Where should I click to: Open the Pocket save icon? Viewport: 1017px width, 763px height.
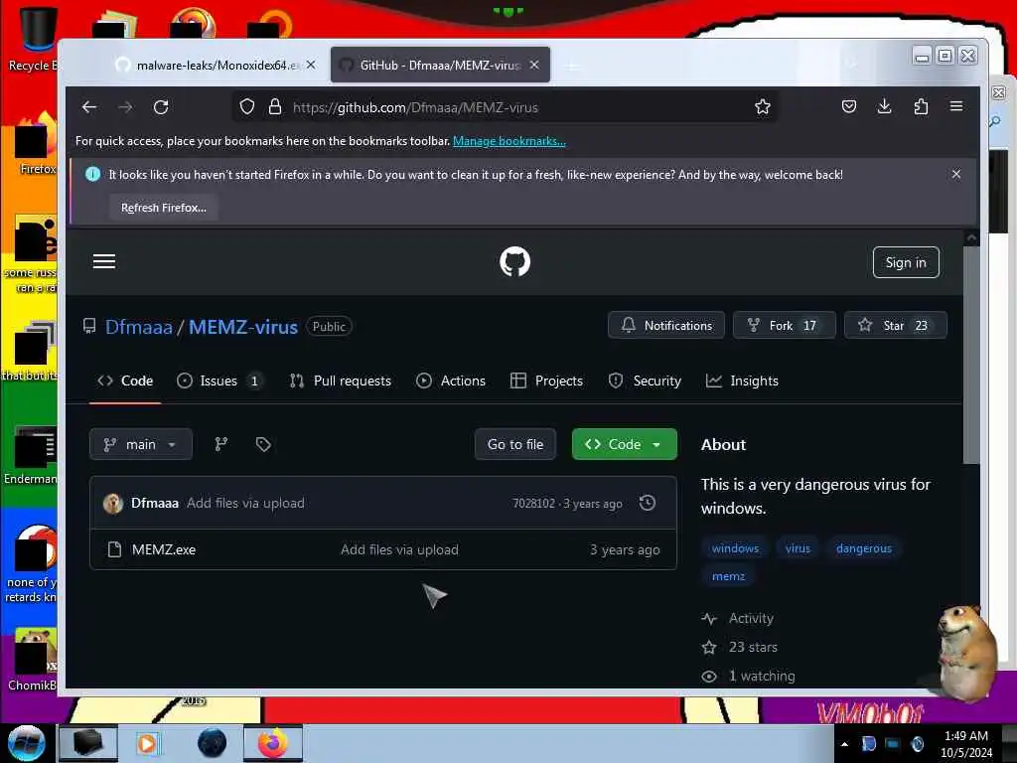[x=848, y=106]
